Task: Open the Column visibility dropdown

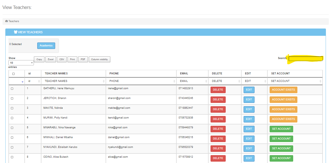Action: tap(99, 59)
